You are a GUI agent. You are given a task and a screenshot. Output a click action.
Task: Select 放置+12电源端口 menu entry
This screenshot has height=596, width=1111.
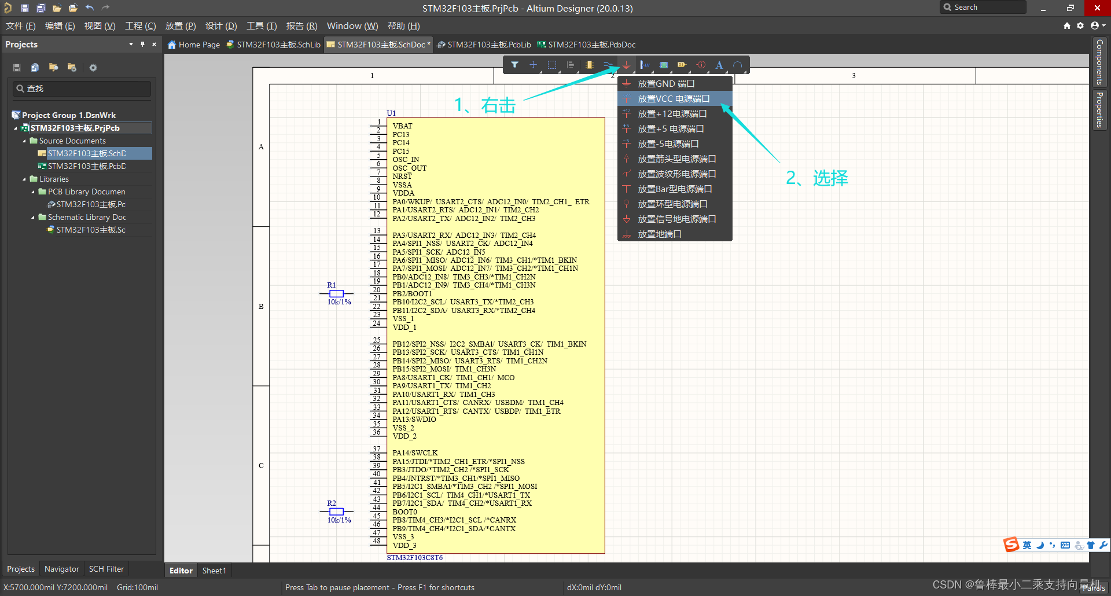coord(672,114)
